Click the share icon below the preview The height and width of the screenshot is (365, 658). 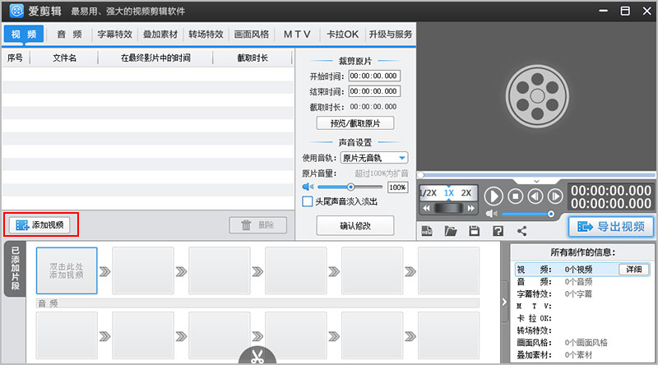tap(521, 231)
